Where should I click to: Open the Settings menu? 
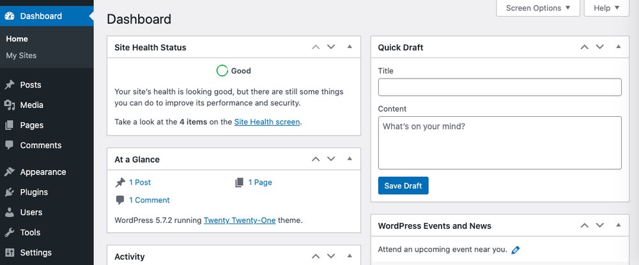click(47, 252)
